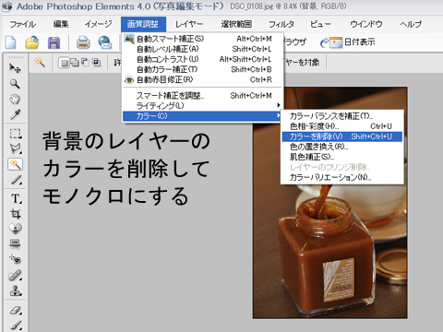Image resolution: width=443 pixels, height=332 pixels.
Task: Choose 色の置き換え(R) in submenu
Action: [341, 147]
